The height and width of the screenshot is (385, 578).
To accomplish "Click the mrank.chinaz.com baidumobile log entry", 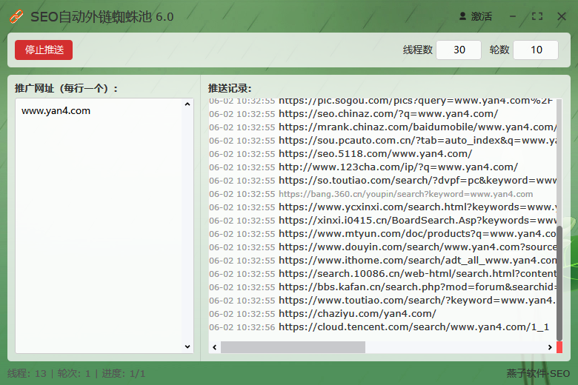I will point(417,127).
